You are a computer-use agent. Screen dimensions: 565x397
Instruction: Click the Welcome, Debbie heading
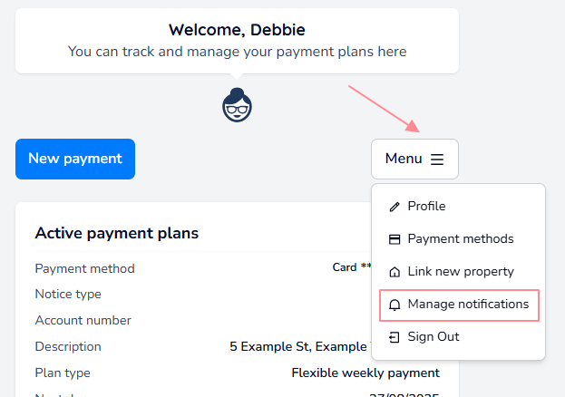tap(237, 31)
